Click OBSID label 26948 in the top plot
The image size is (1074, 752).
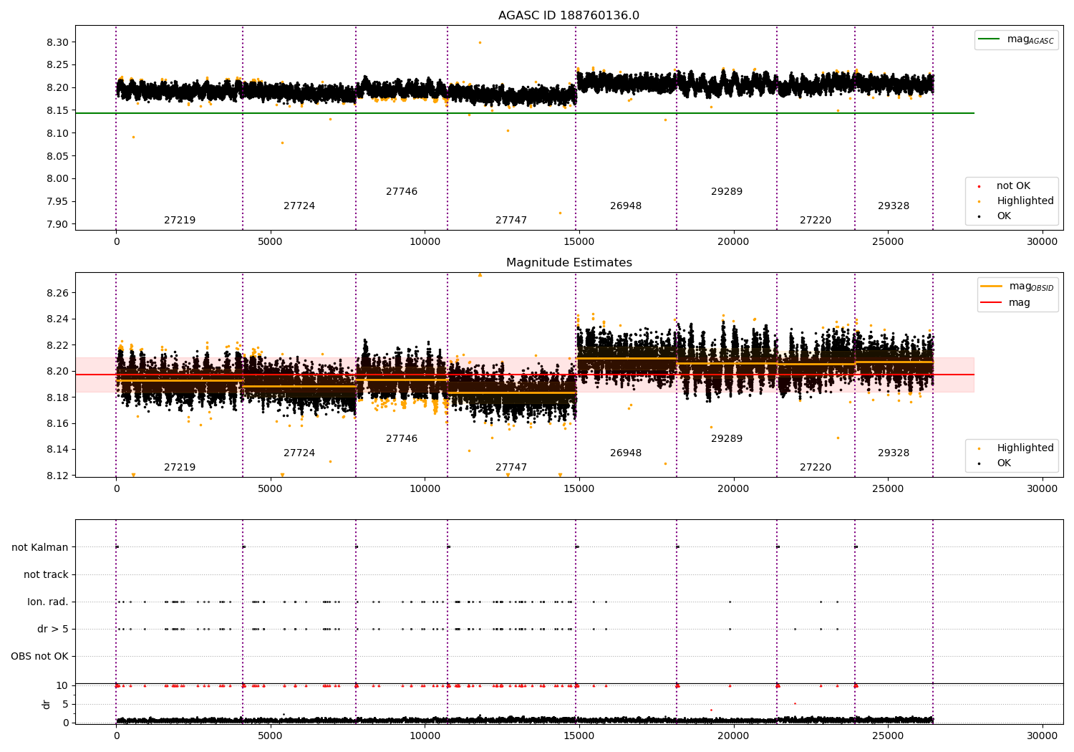(x=626, y=206)
